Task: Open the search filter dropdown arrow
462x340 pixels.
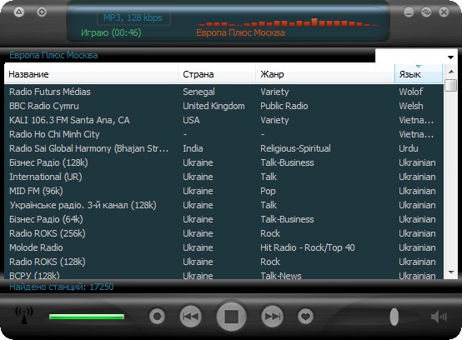Action: (x=450, y=57)
